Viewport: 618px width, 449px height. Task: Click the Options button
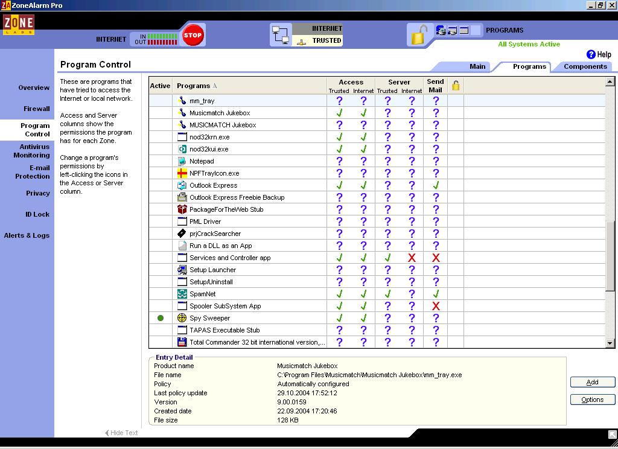pyautogui.click(x=593, y=400)
